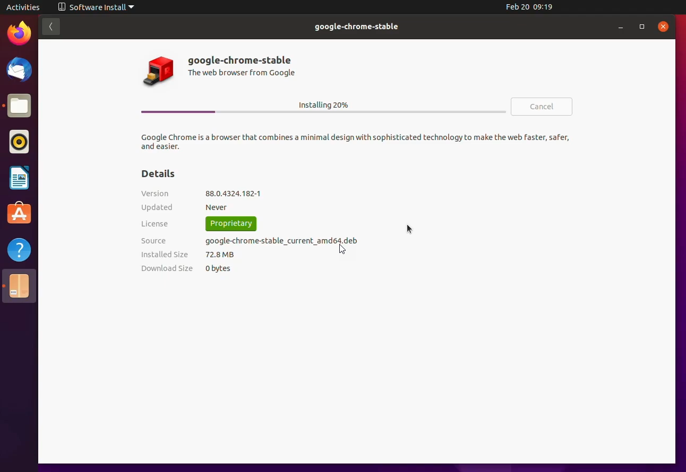Click the google-chrome-stable package icon

158,71
